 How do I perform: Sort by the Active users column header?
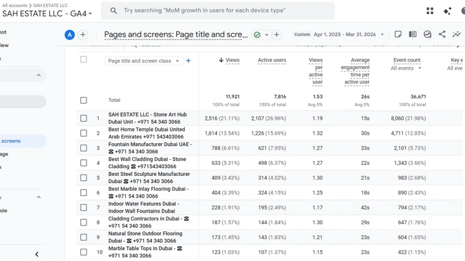pos(272,60)
